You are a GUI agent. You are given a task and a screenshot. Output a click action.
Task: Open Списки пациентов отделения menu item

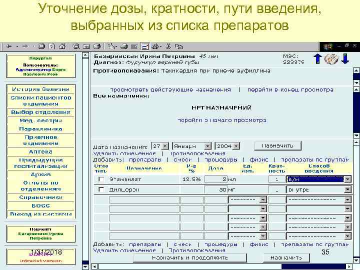tap(41, 100)
